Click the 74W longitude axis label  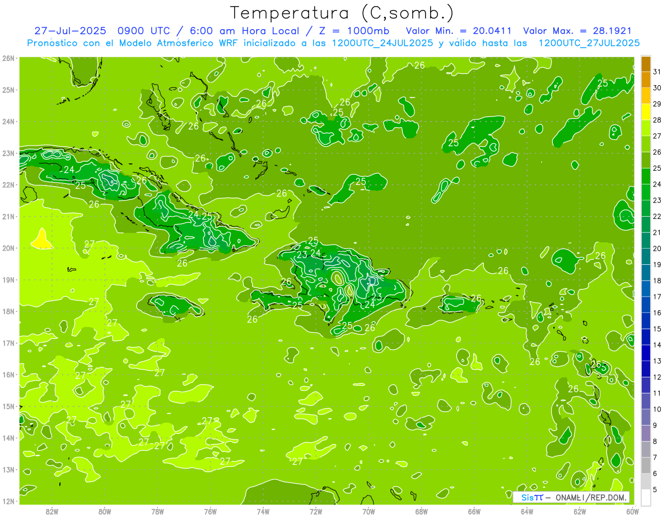click(263, 511)
